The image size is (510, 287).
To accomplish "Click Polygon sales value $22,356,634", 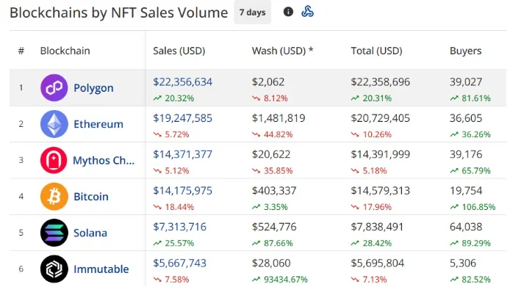I will point(183,82).
